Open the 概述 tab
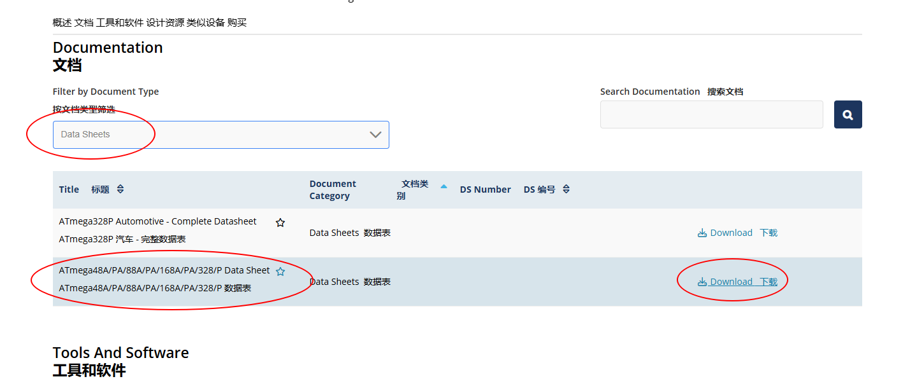The width and height of the screenshot is (917, 386). tap(62, 23)
